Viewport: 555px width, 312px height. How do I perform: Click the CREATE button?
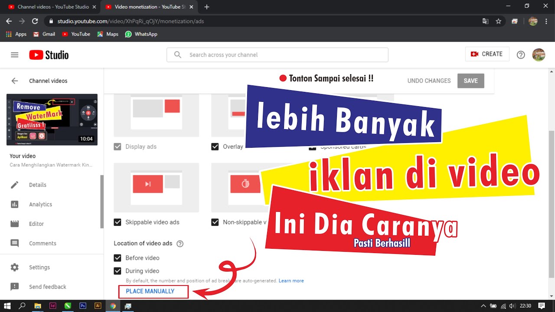point(487,54)
